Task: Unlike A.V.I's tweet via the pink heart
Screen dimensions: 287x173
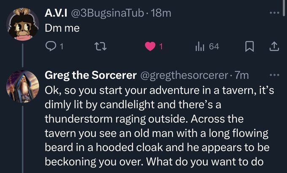Action: tap(150, 47)
